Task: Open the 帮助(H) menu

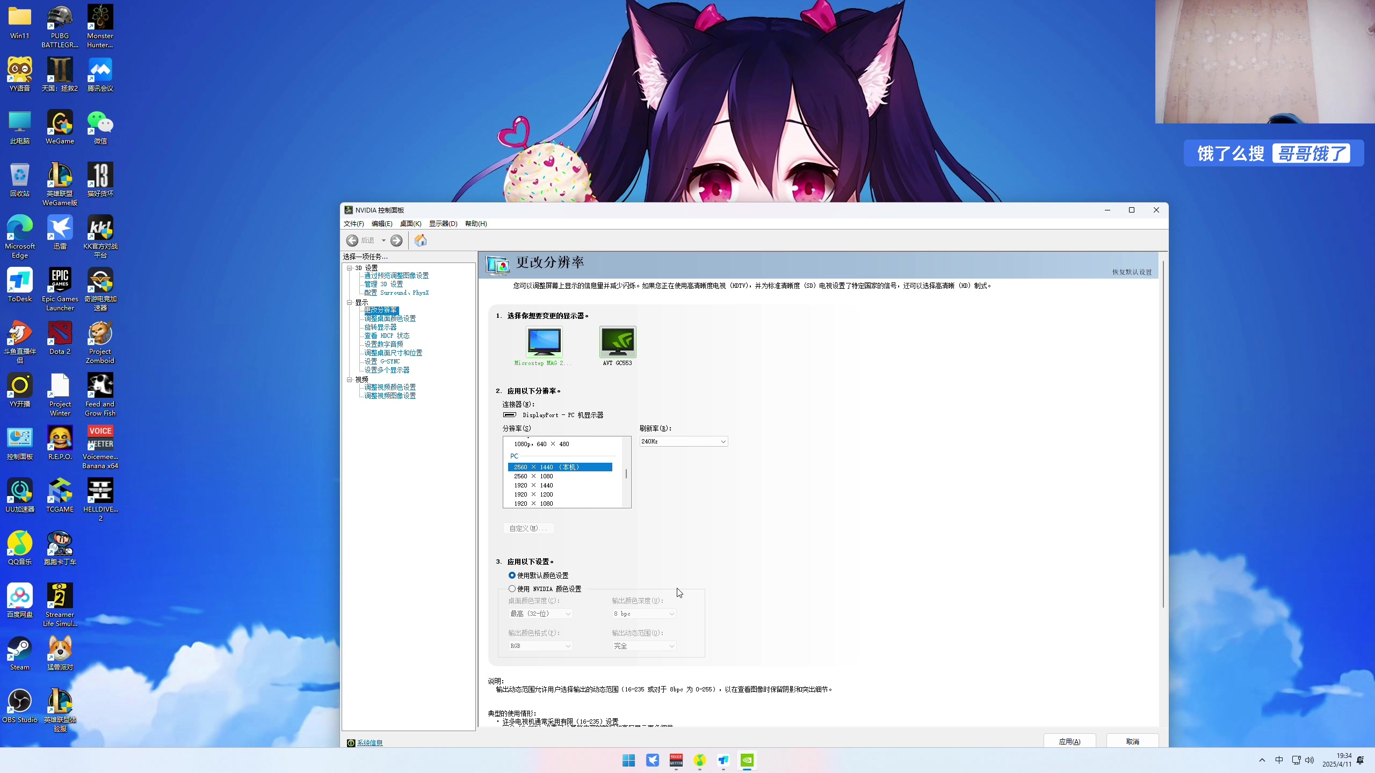Action: click(x=476, y=224)
